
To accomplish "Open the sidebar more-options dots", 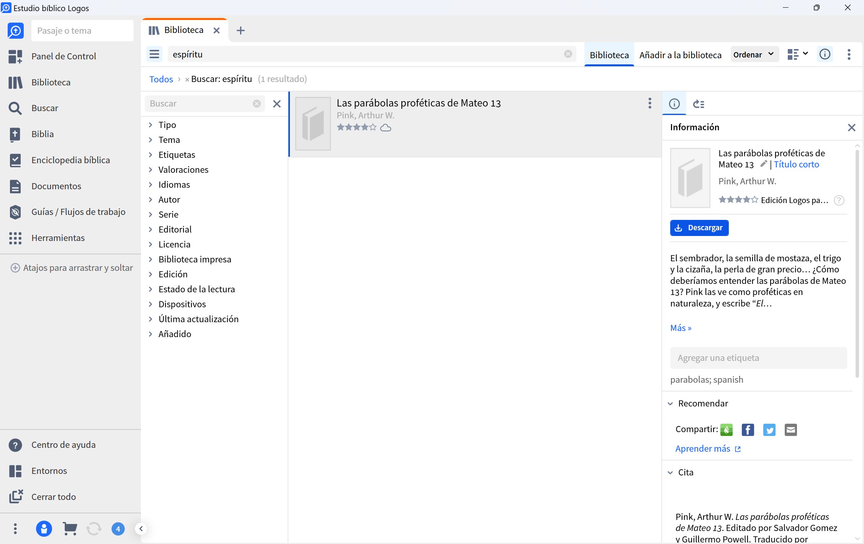I will coord(15,529).
